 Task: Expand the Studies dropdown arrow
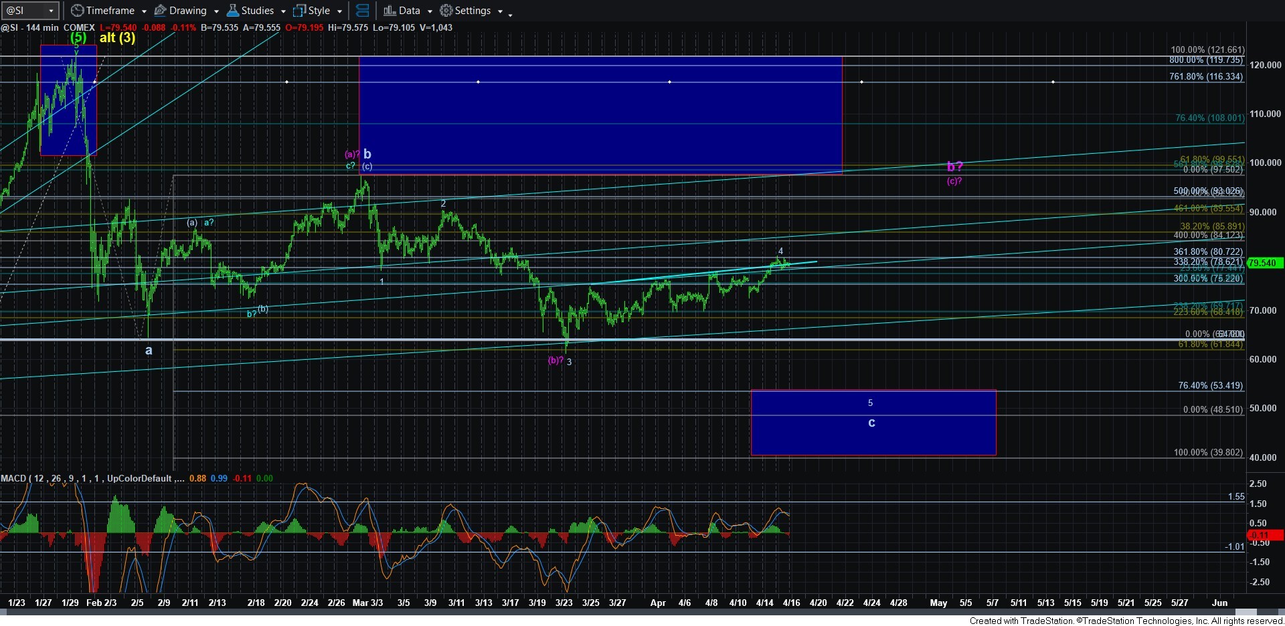283,11
